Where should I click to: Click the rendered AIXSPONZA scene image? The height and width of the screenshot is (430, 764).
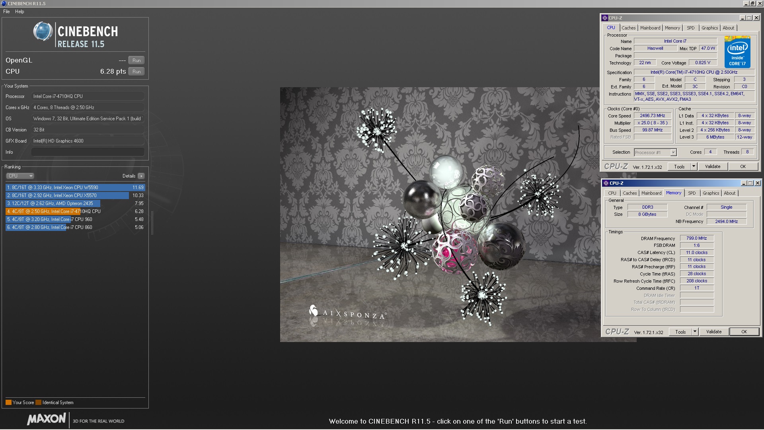point(440,215)
